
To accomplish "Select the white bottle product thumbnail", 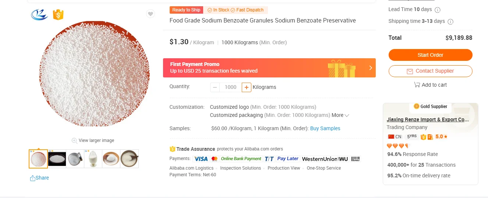I will 93,159.
